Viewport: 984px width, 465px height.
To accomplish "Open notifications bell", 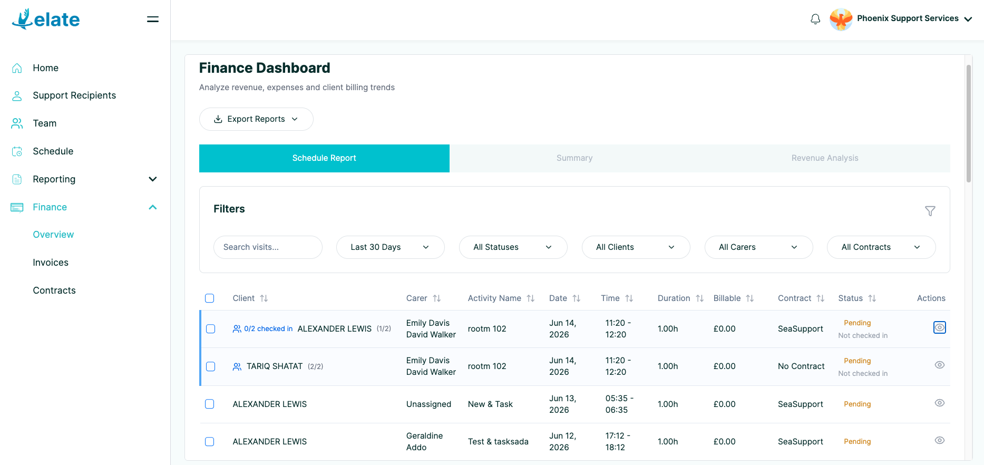I will (x=815, y=19).
